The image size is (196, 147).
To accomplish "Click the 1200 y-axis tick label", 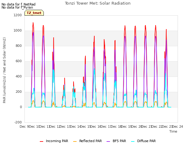I will pyautogui.click(x=18, y=15).
